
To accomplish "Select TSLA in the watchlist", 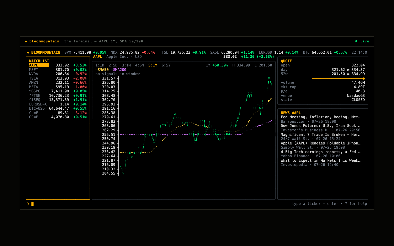I will pos(58,78).
